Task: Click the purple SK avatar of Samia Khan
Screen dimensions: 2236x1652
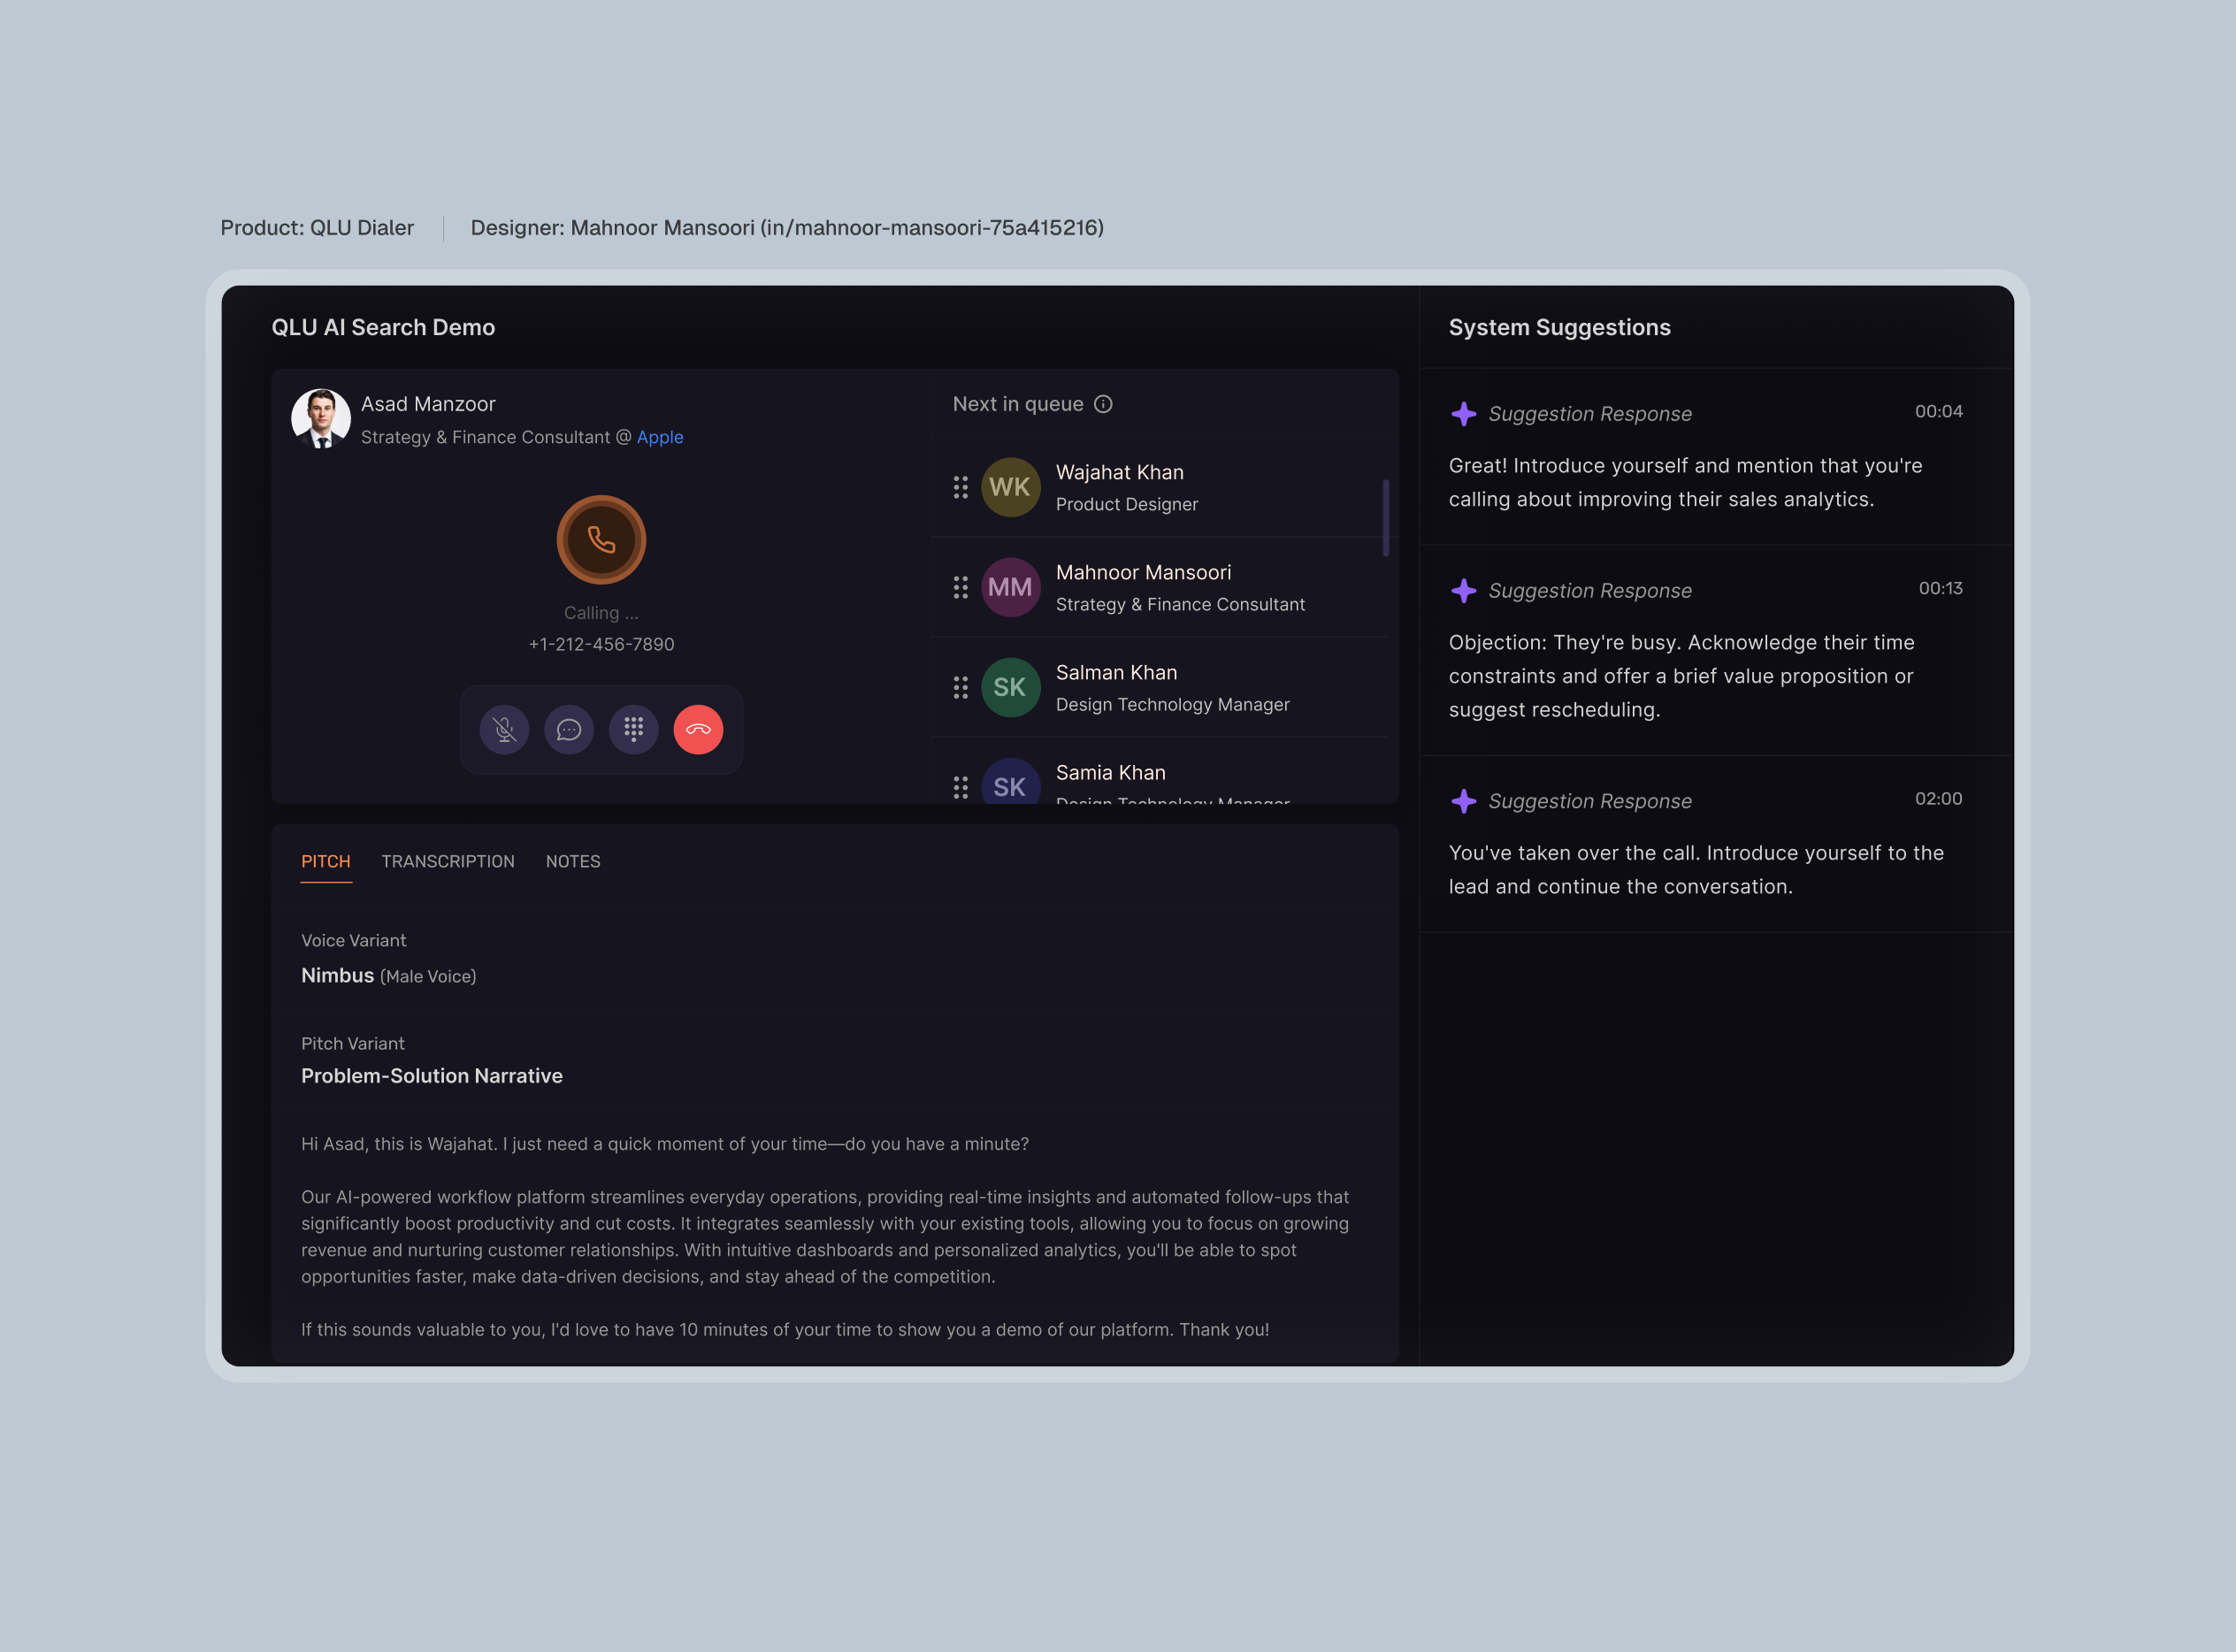Action: coord(1010,782)
